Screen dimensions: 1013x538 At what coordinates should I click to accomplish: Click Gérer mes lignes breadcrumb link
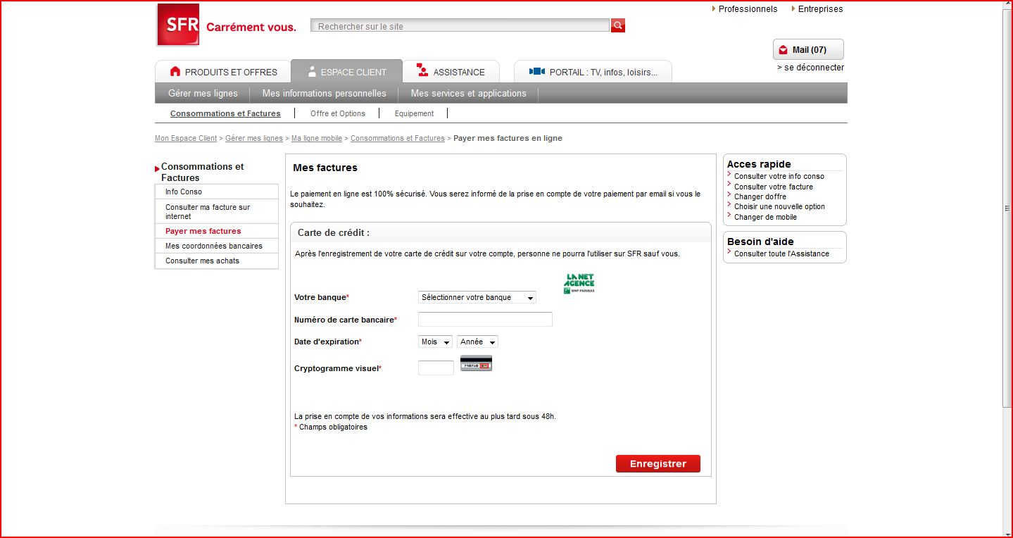coord(254,138)
